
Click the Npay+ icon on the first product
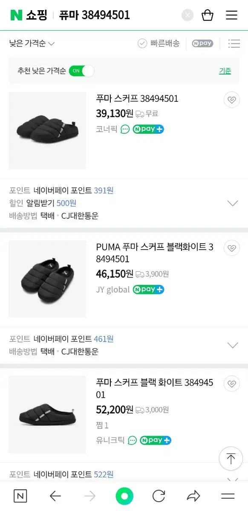[148, 129]
